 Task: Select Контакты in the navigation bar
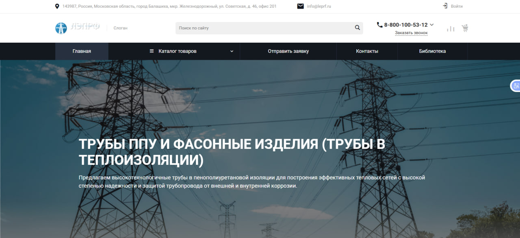367,51
